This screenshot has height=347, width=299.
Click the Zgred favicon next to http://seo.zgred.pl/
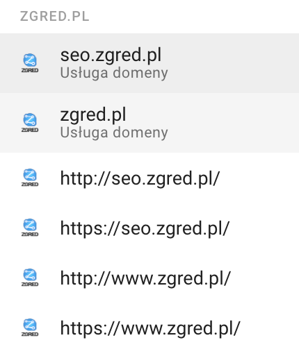coord(30,178)
